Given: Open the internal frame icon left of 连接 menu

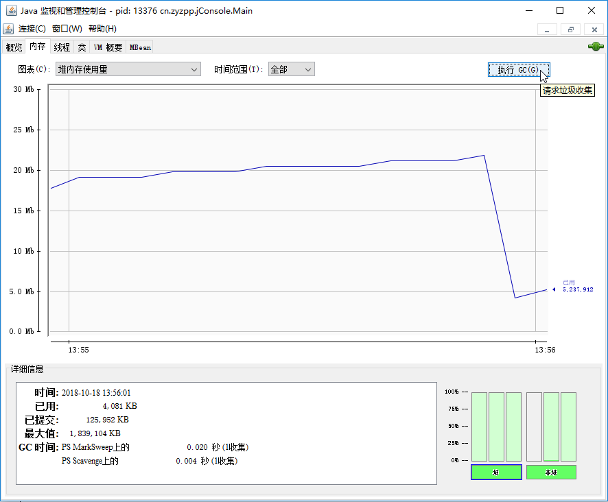Looking at the screenshot, I should [8, 29].
